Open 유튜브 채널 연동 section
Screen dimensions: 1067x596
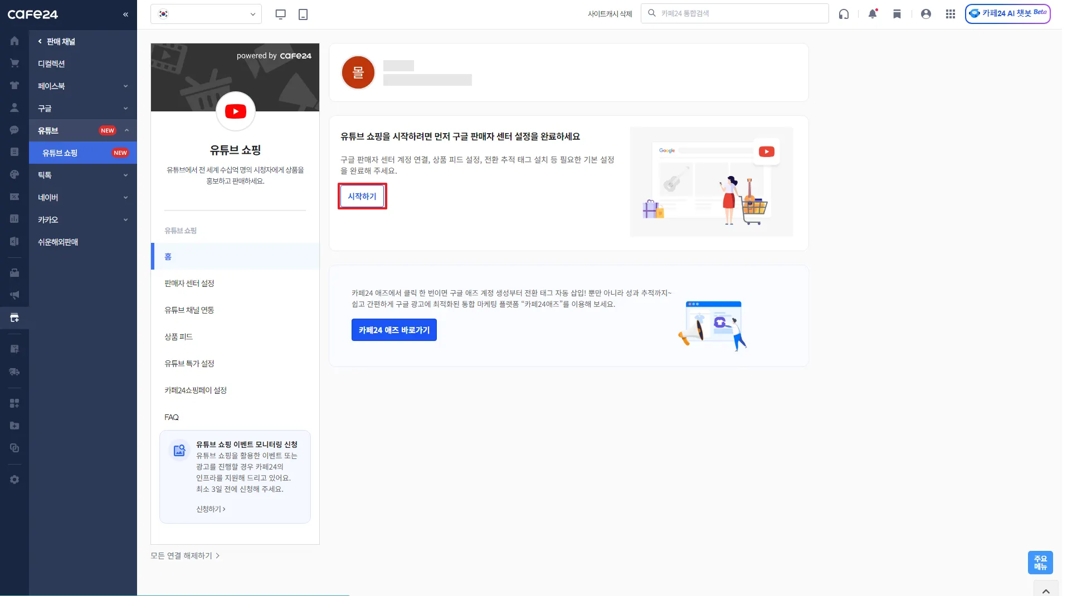(x=235, y=310)
